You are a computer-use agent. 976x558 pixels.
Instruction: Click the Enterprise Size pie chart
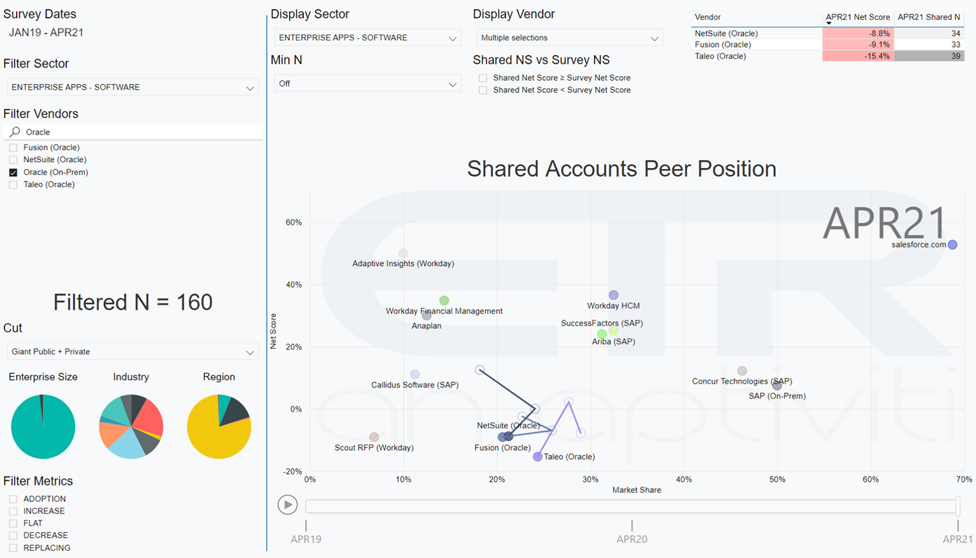[43, 427]
